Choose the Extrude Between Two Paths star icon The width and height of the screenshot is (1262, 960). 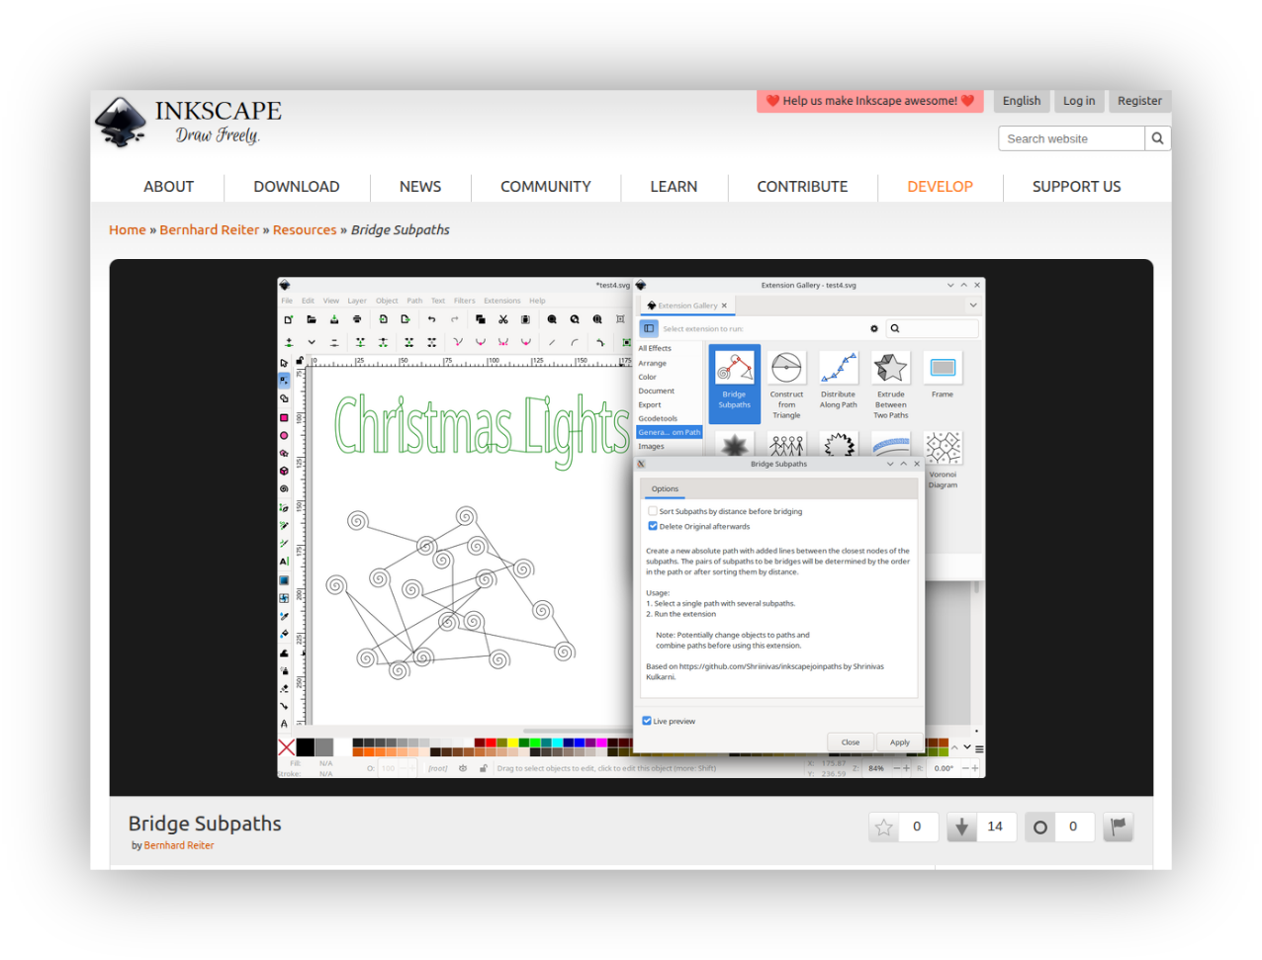890,369
